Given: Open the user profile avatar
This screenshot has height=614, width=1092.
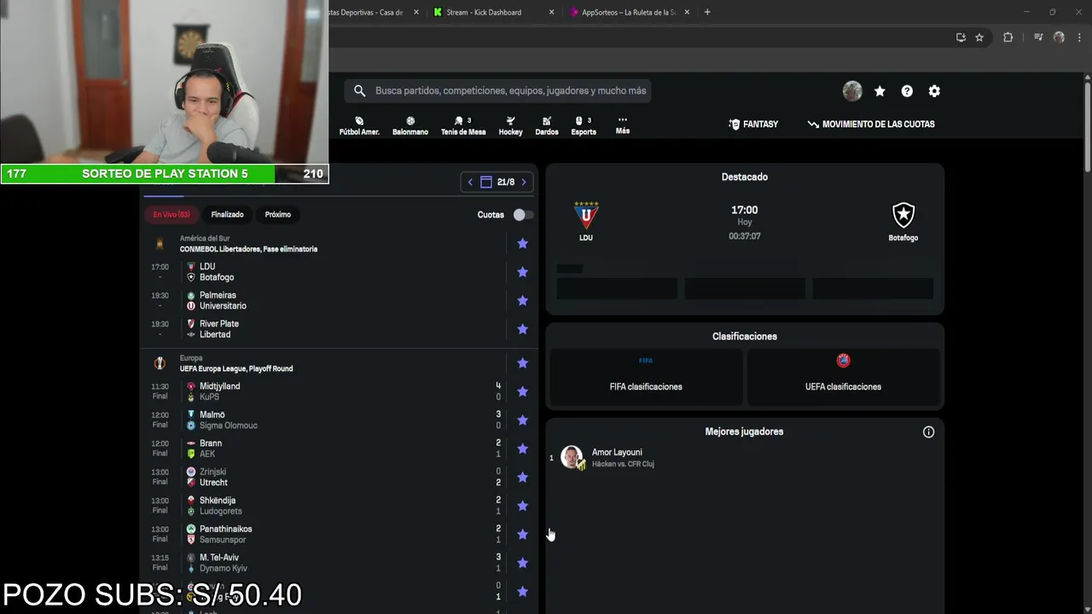Looking at the screenshot, I should [851, 91].
